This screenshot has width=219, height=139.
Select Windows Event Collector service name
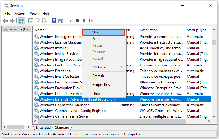[x=59, y=77]
